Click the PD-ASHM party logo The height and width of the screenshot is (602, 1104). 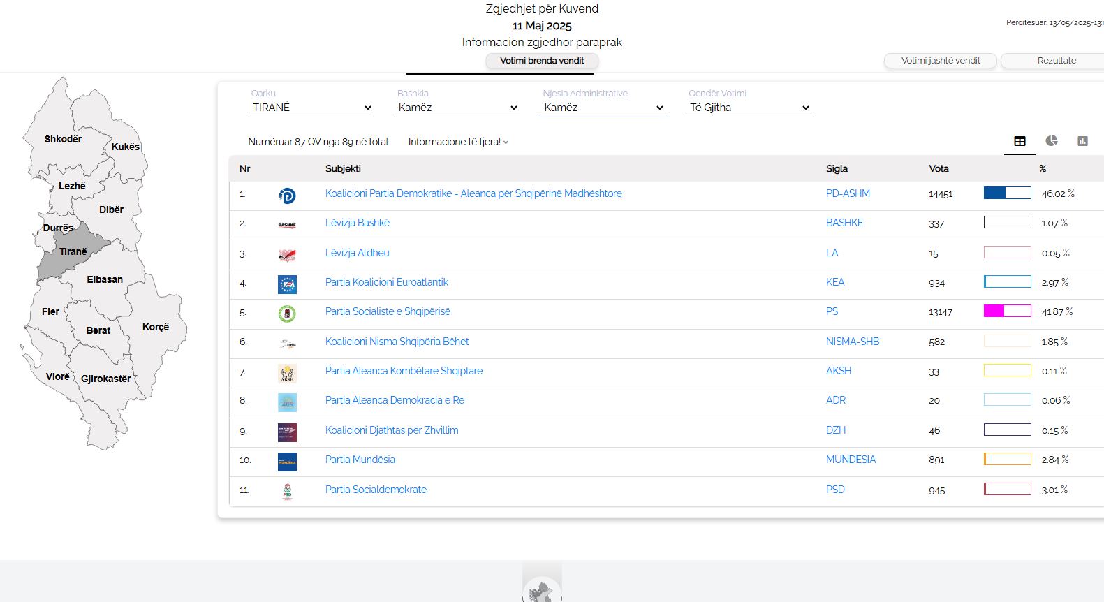tap(287, 196)
